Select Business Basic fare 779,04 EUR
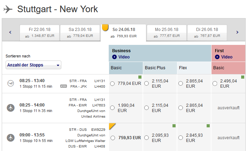Screen dimensions: 246x151 tap(112, 84)
